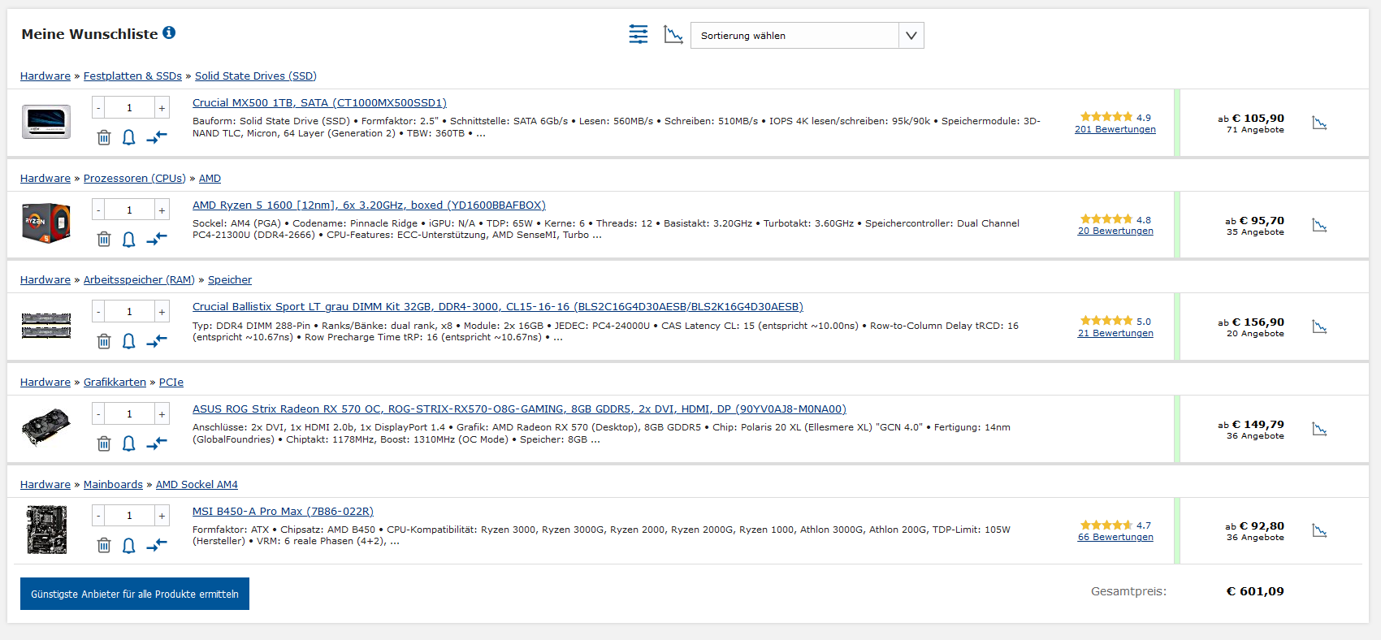Expand the Sortierung wählen dropdown
The height and width of the screenshot is (640, 1381).
coord(807,35)
